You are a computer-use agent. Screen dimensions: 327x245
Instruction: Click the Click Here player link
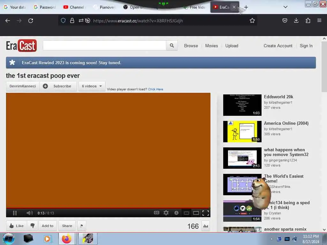[x=156, y=89]
